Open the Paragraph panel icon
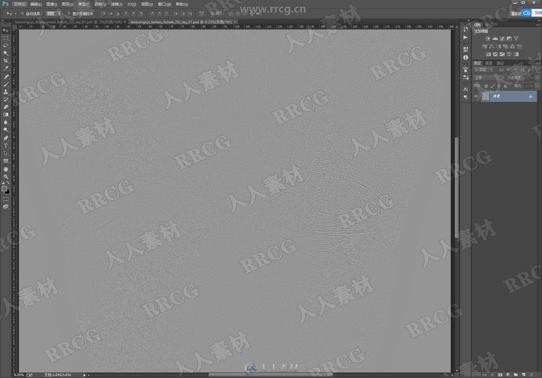Screen dimensions: 542x378 466,97
